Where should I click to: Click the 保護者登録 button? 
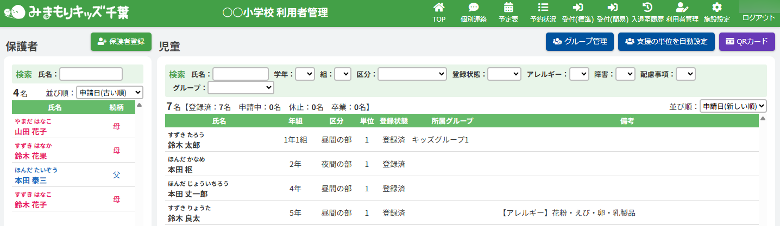tap(121, 42)
